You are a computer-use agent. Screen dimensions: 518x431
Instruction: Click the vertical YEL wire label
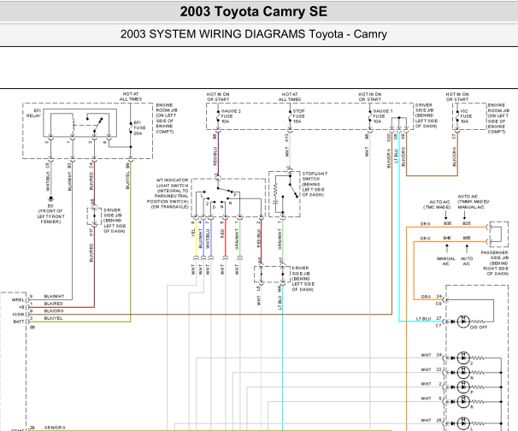(193, 233)
